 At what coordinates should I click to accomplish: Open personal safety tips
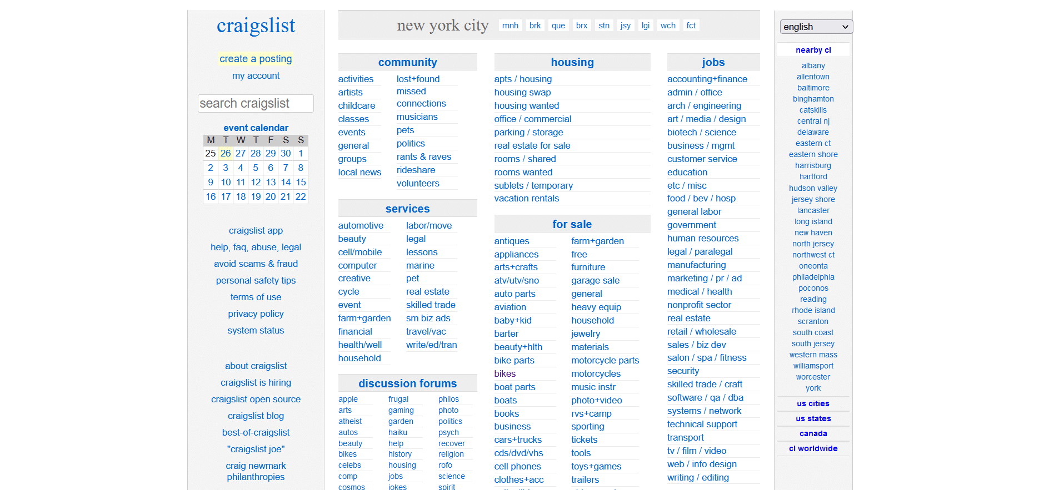click(256, 280)
